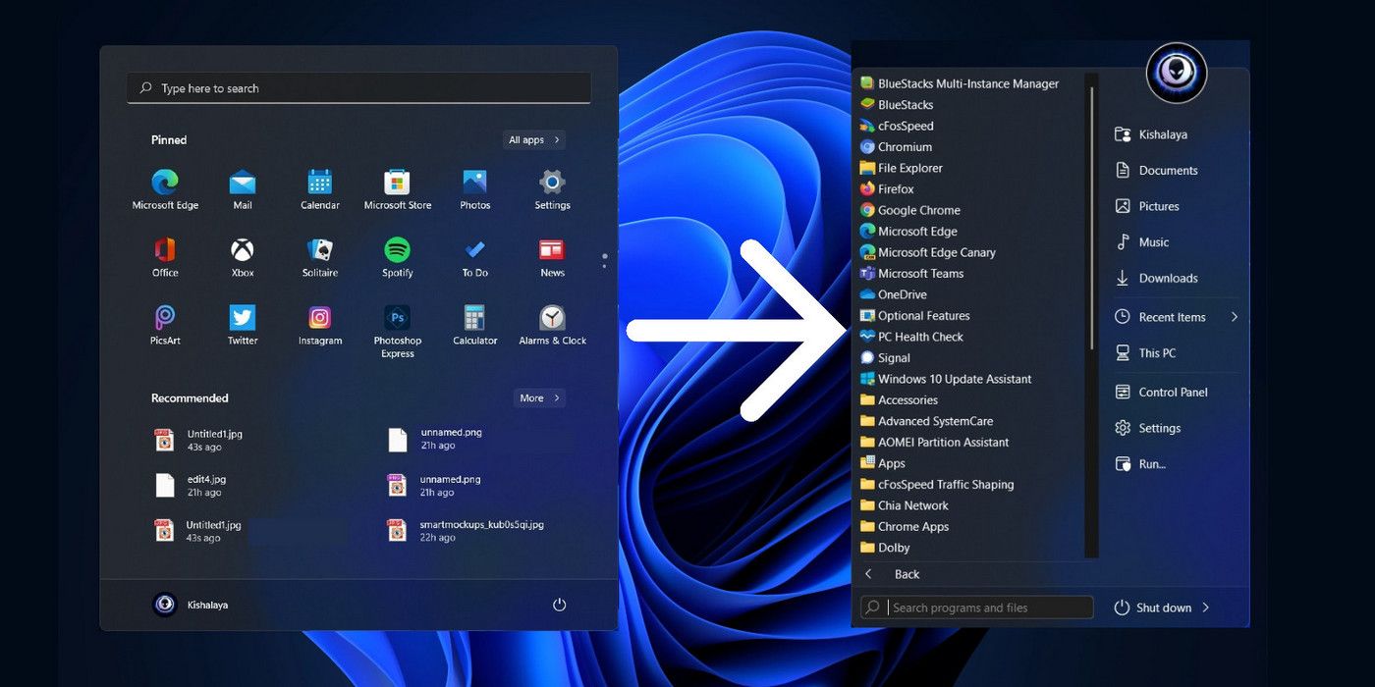Open recommended file smartmockups_kub0s5qi.jpg
This screenshot has height=687, width=1375.
(x=481, y=525)
